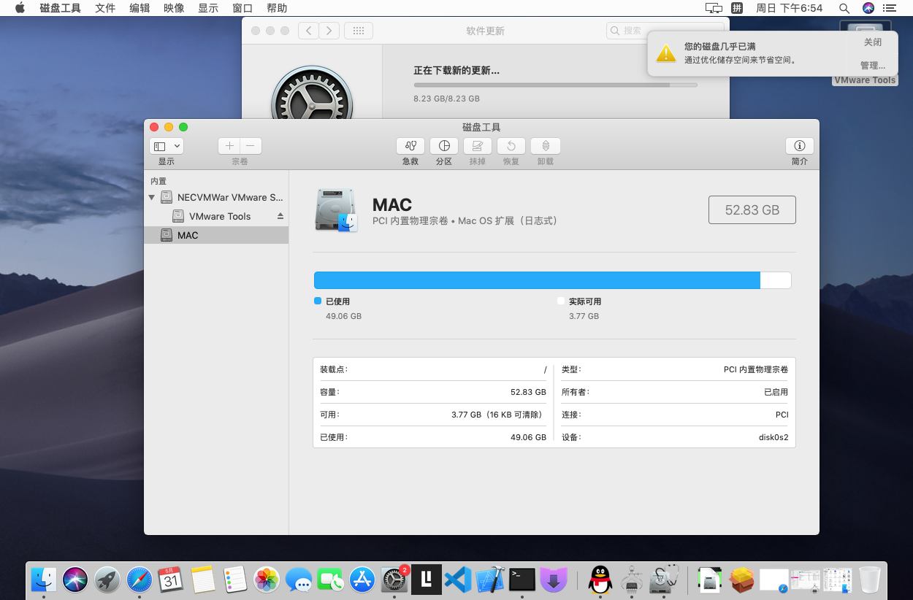Click the Unmount (卸载) toolbar icon
Screen dimensions: 913x600
[x=545, y=146]
